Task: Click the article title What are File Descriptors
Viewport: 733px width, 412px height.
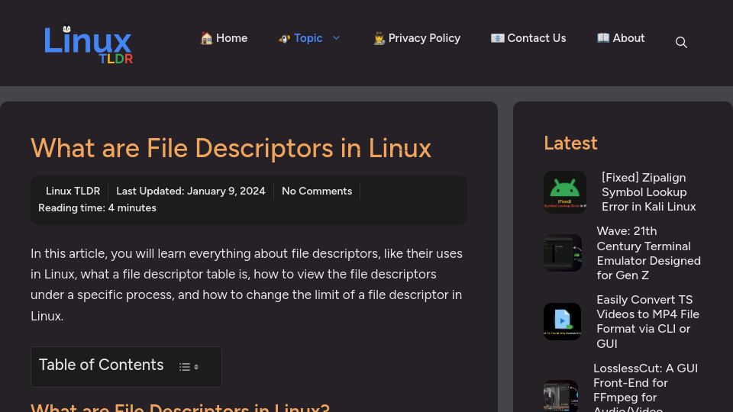Action: click(x=231, y=148)
